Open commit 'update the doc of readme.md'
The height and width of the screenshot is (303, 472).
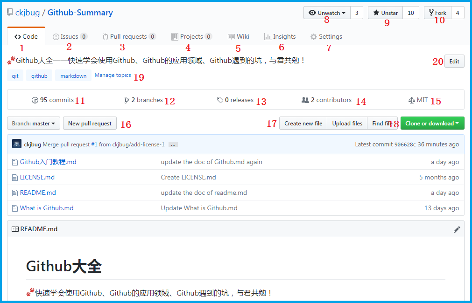pos(204,193)
